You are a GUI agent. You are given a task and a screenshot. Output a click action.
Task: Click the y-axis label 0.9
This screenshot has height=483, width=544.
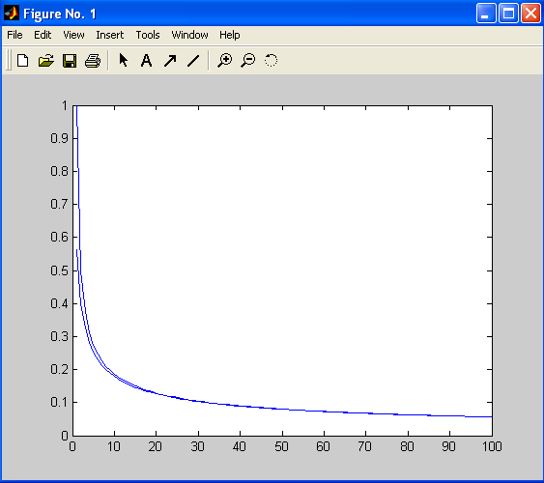click(x=59, y=138)
